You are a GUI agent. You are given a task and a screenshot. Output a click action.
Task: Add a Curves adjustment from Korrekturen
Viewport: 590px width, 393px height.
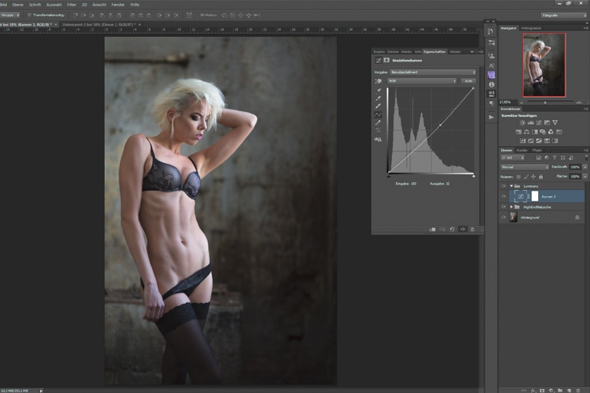[539, 123]
